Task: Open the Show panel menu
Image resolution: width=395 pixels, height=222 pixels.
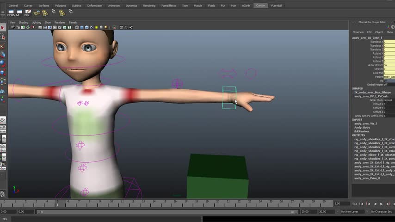Action: click(x=48, y=22)
